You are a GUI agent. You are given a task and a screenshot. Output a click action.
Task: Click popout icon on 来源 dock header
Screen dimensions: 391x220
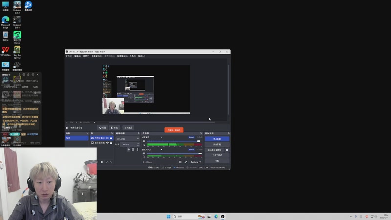(112, 133)
